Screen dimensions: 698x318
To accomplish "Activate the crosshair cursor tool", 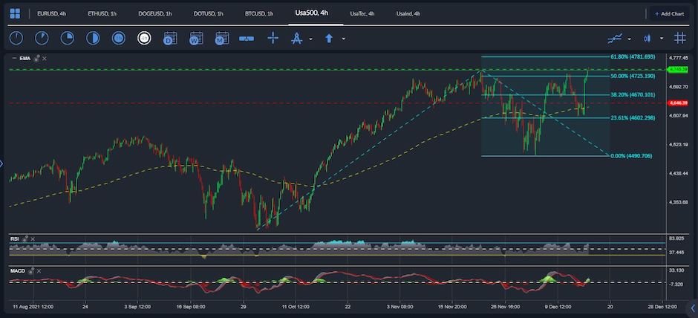I will point(273,39).
